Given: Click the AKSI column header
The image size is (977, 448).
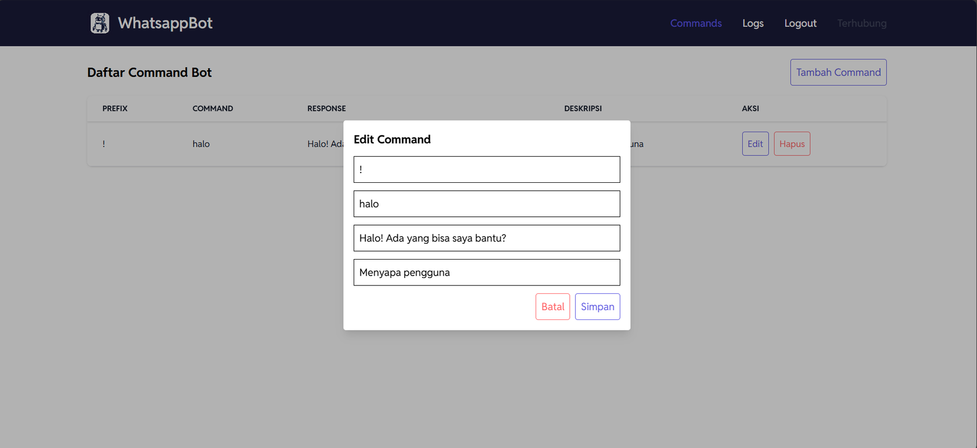Looking at the screenshot, I should [750, 108].
